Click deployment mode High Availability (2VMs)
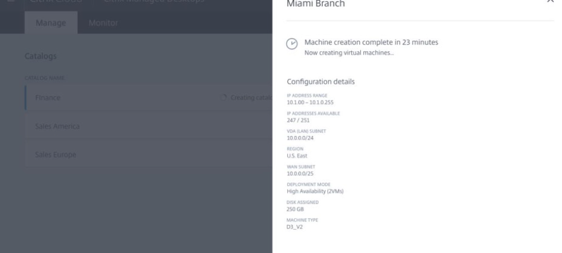562x253 pixels. coord(315,191)
